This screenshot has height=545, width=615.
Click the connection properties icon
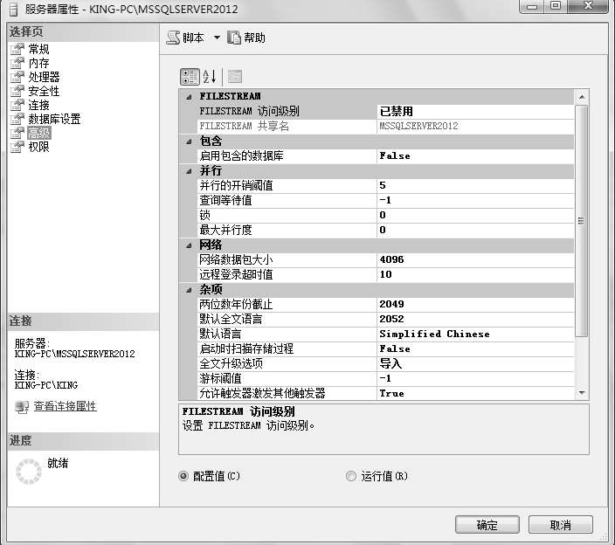[x=22, y=407]
